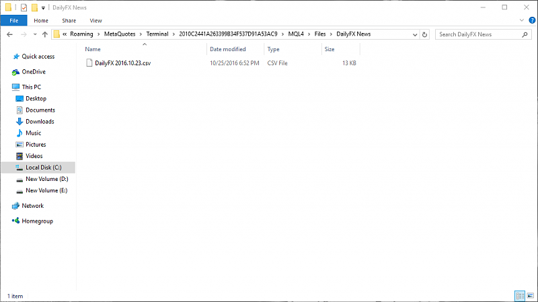Viewport: 538px width, 302px height.
Task: Navigate to MetaQuotes in the breadcrumb
Action: point(120,34)
